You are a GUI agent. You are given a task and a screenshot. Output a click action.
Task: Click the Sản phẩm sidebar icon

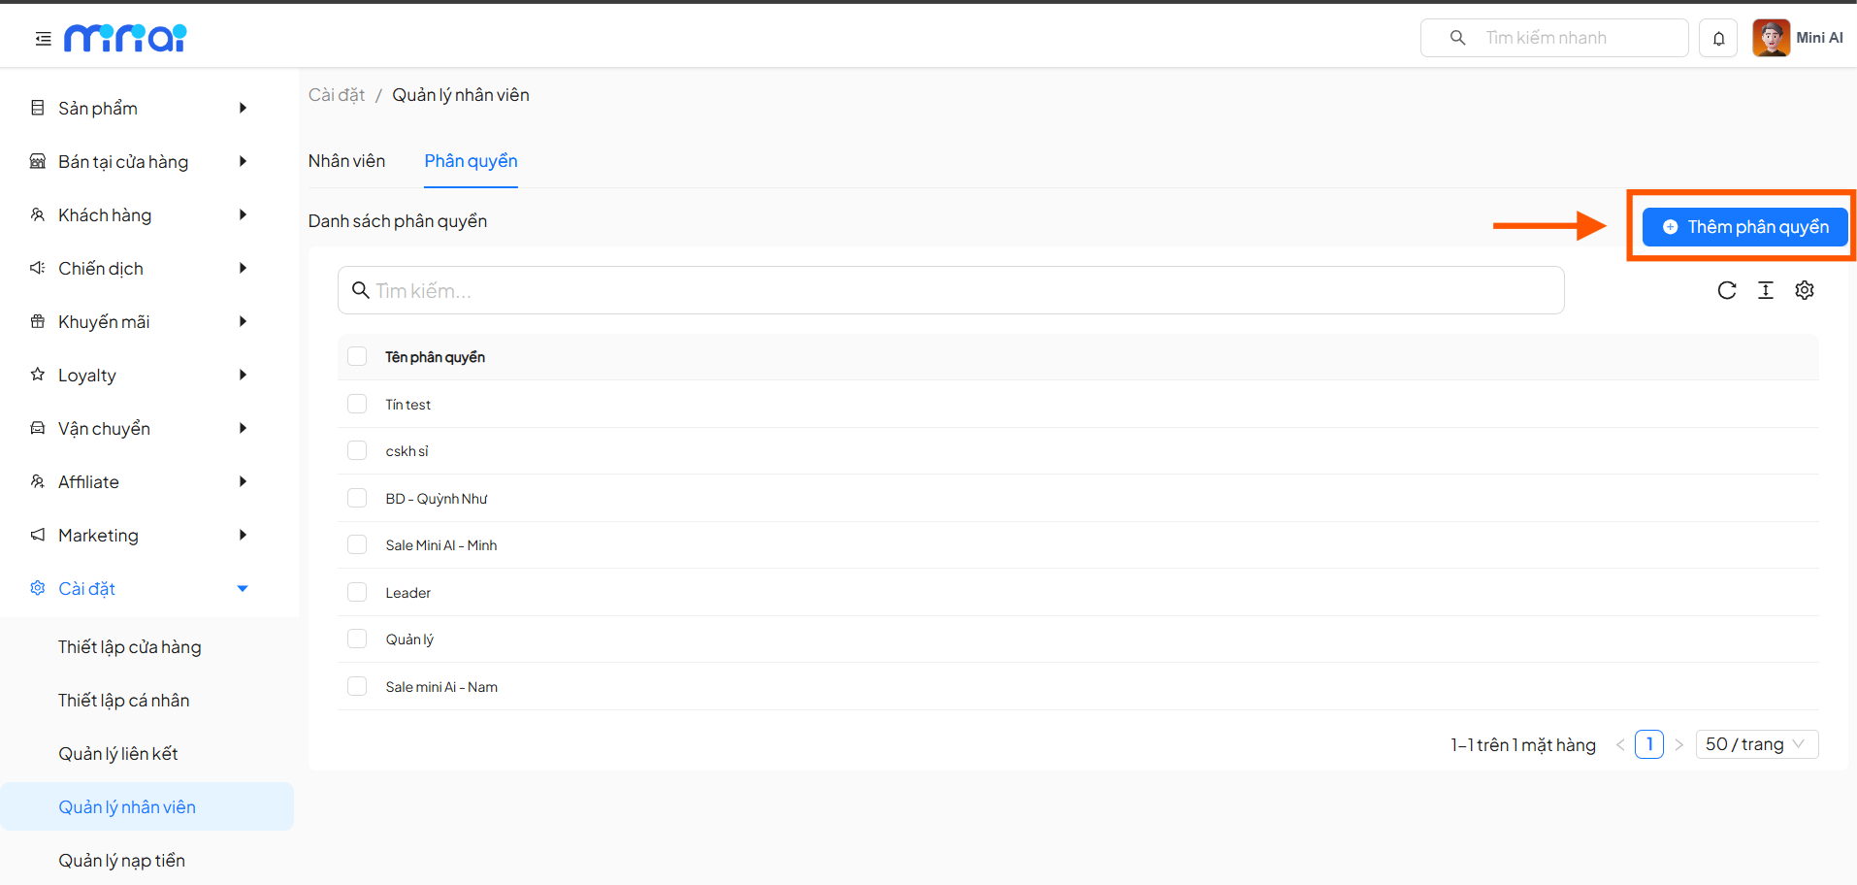(x=36, y=108)
